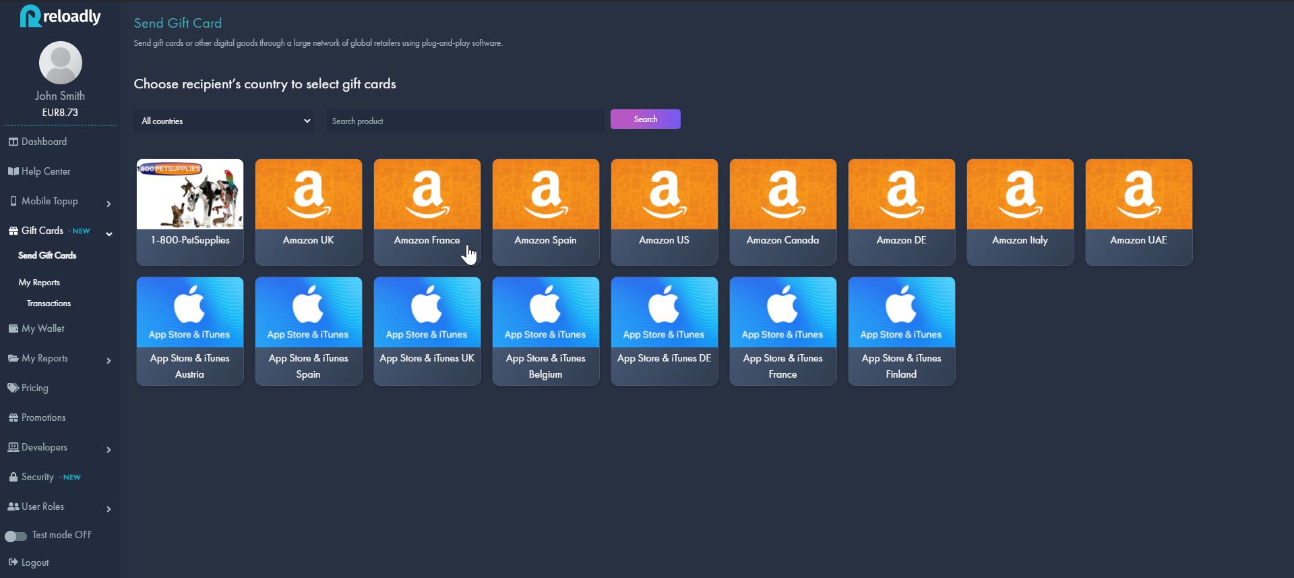Toggle the Test mode switch

[16, 536]
